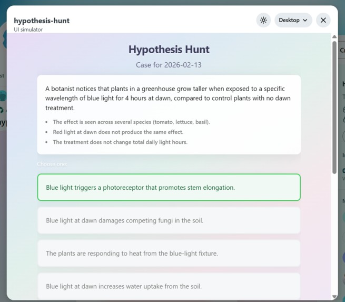Click the "UI simulator" subtitle
The width and height of the screenshot is (345, 302).
[x=28, y=30]
